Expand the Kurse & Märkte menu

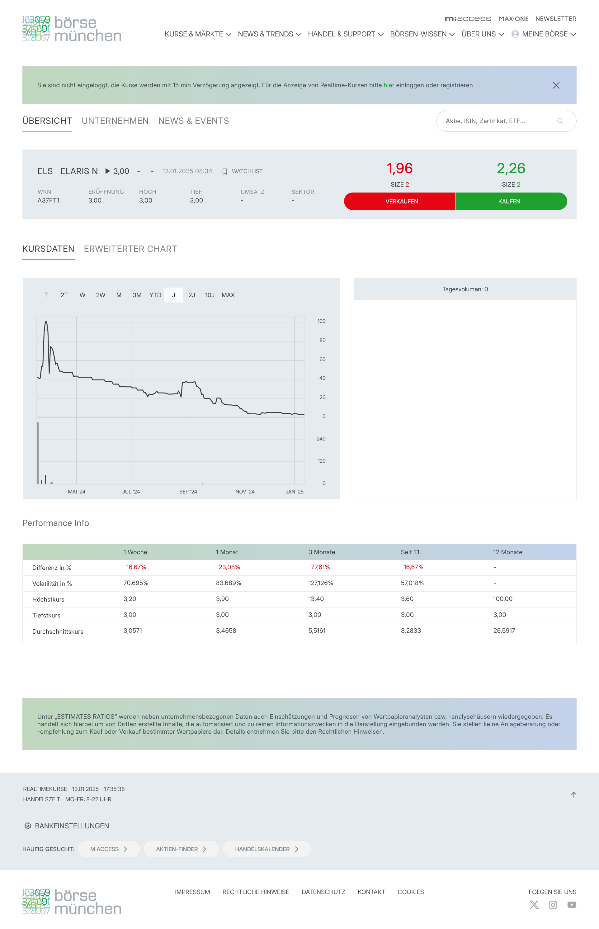pos(198,34)
